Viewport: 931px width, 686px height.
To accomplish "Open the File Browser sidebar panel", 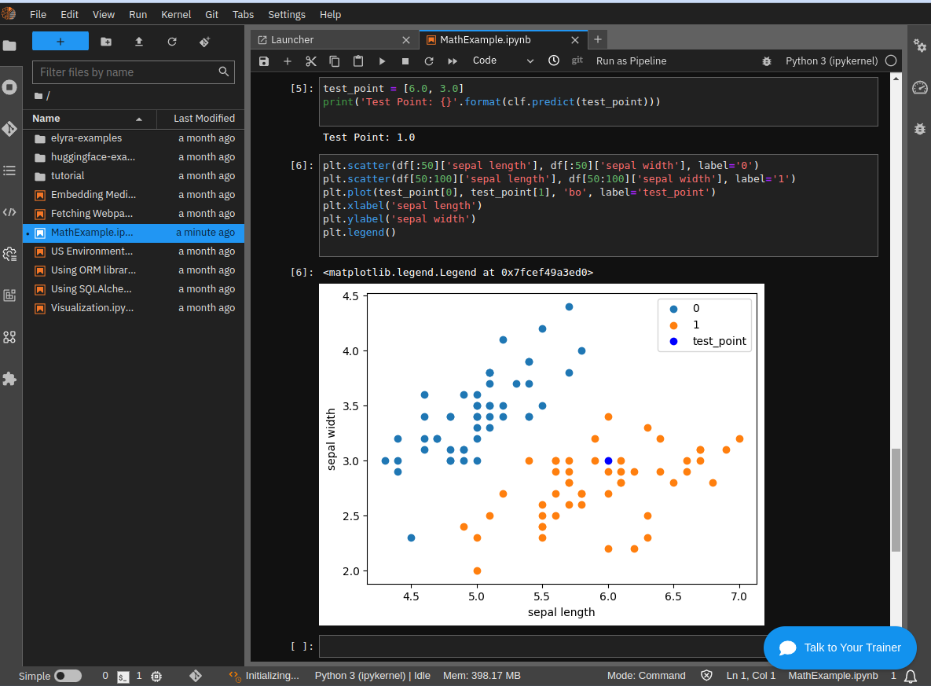I will point(9,45).
